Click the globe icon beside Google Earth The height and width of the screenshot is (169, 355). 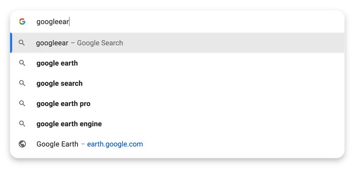22,144
